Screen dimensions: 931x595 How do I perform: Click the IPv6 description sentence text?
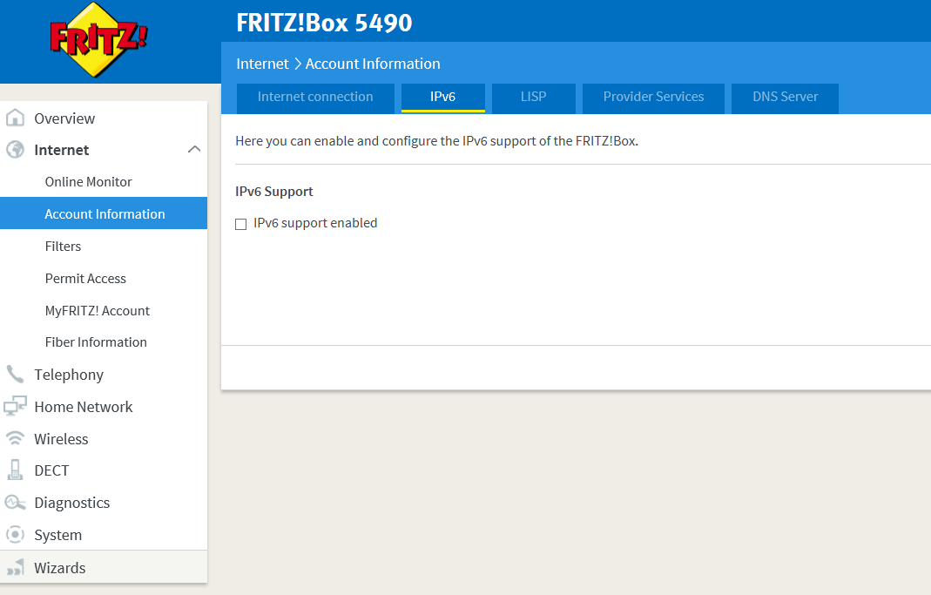(x=437, y=141)
